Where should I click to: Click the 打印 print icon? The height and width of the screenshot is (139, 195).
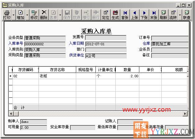7,15
